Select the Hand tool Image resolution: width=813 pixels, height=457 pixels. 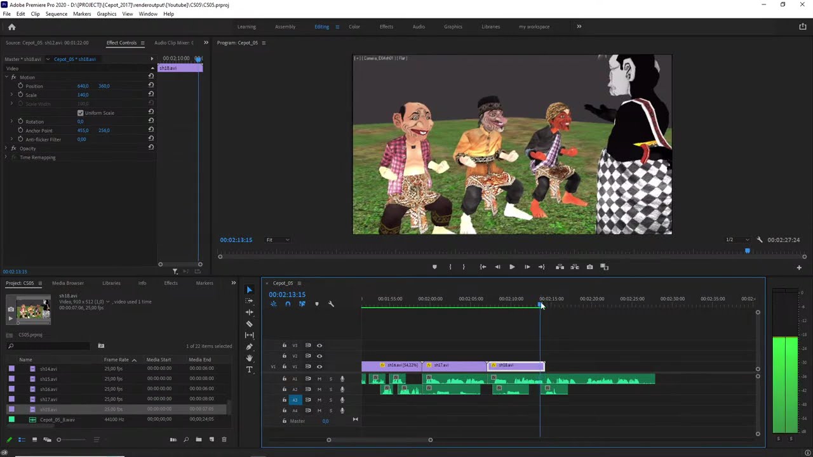249,358
